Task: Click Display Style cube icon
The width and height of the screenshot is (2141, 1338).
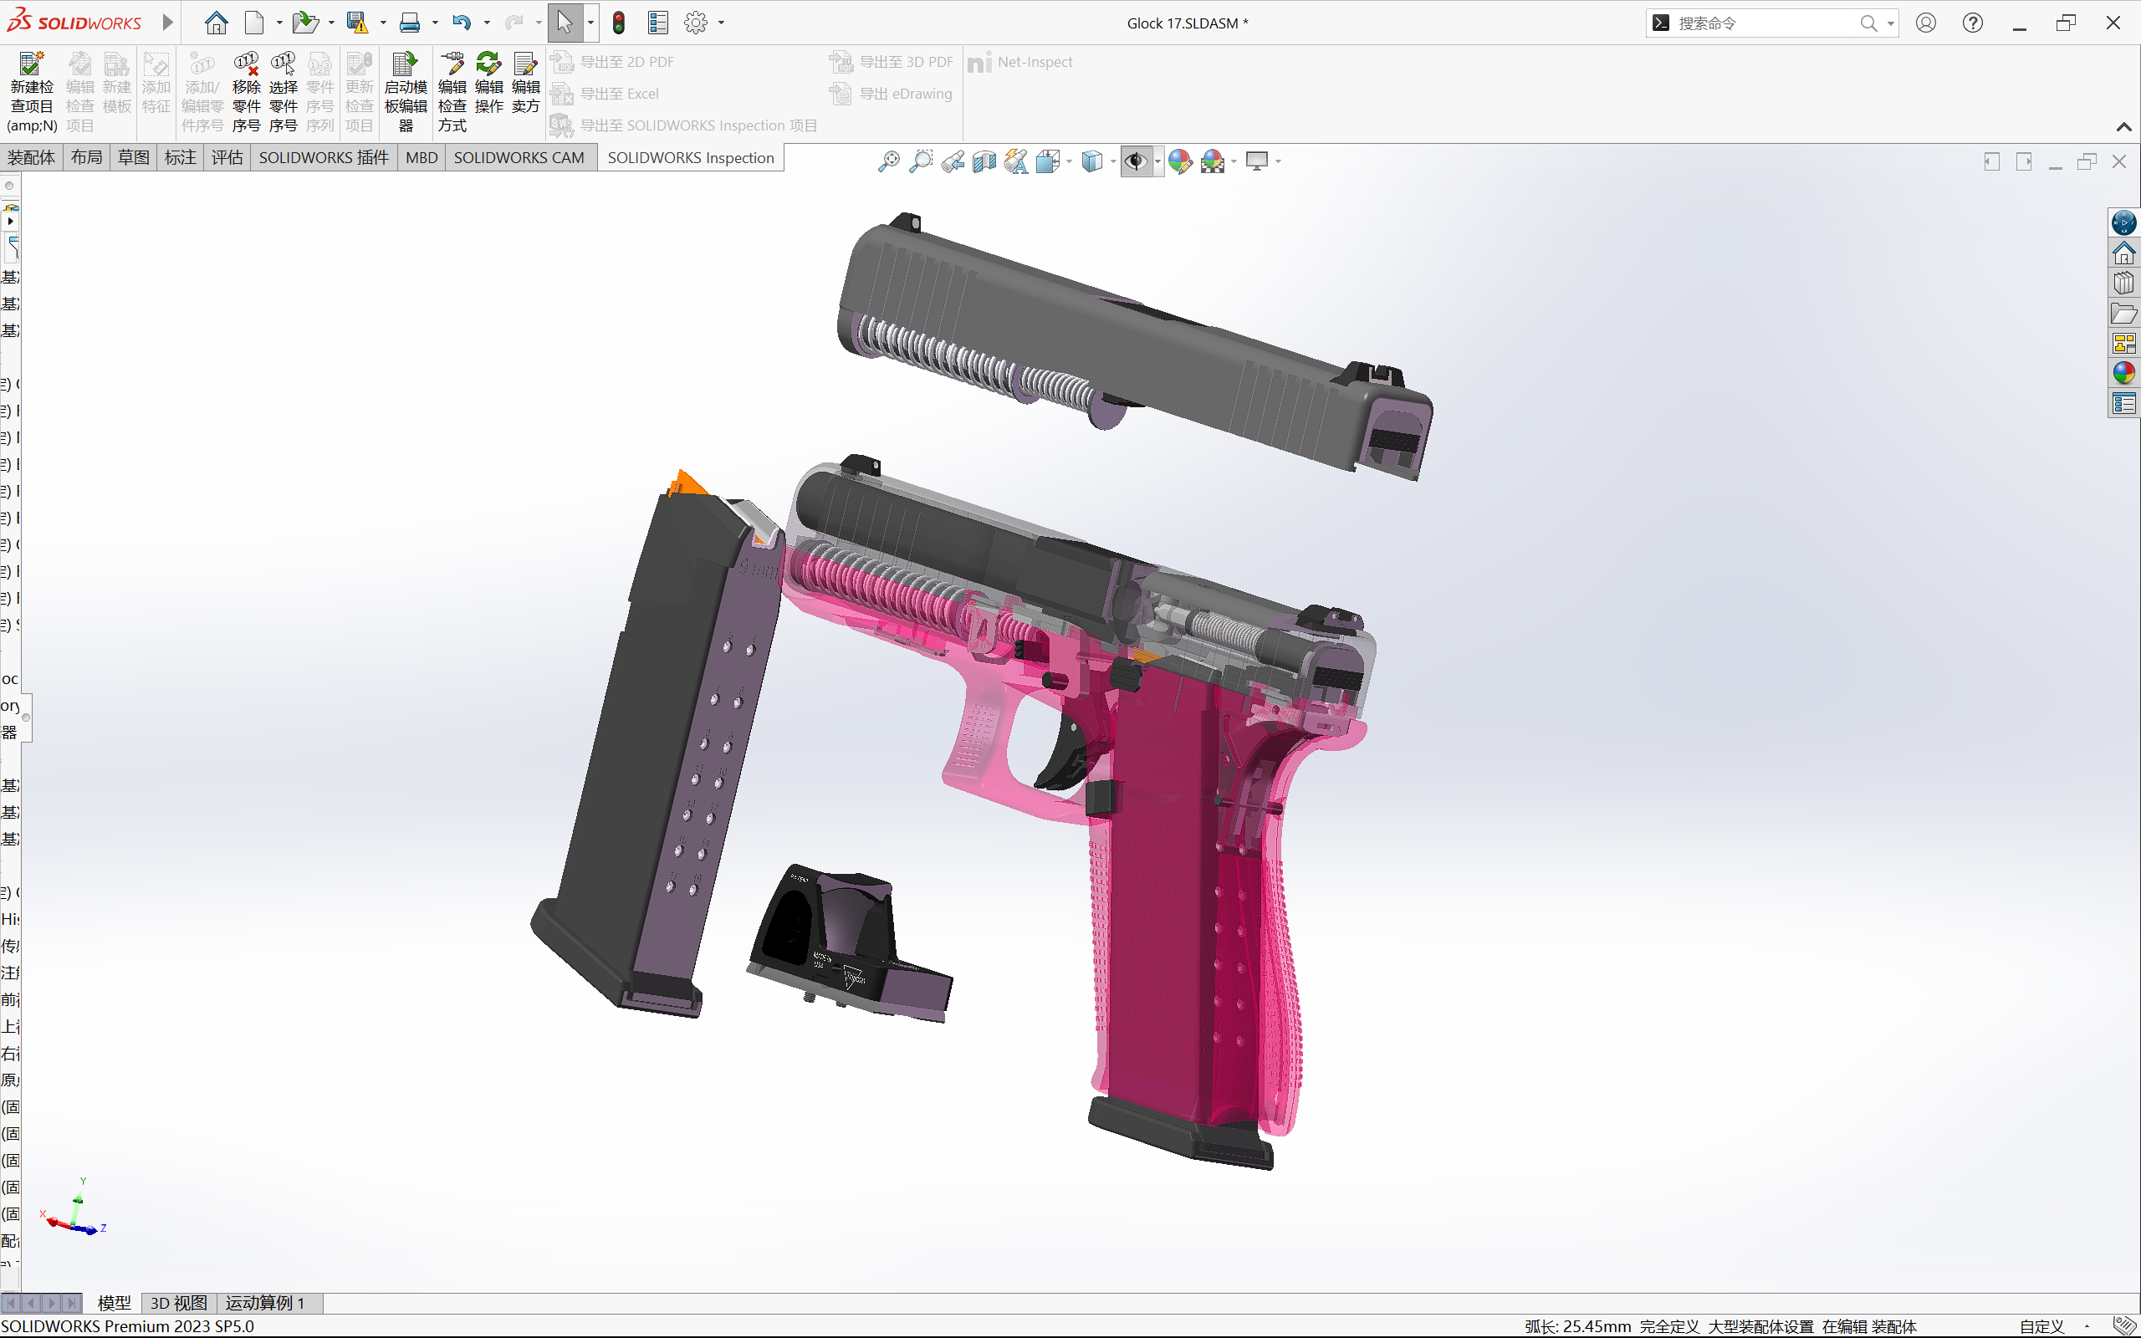Action: [1092, 161]
